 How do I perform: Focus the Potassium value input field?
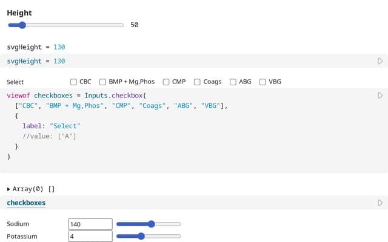click(90, 237)
